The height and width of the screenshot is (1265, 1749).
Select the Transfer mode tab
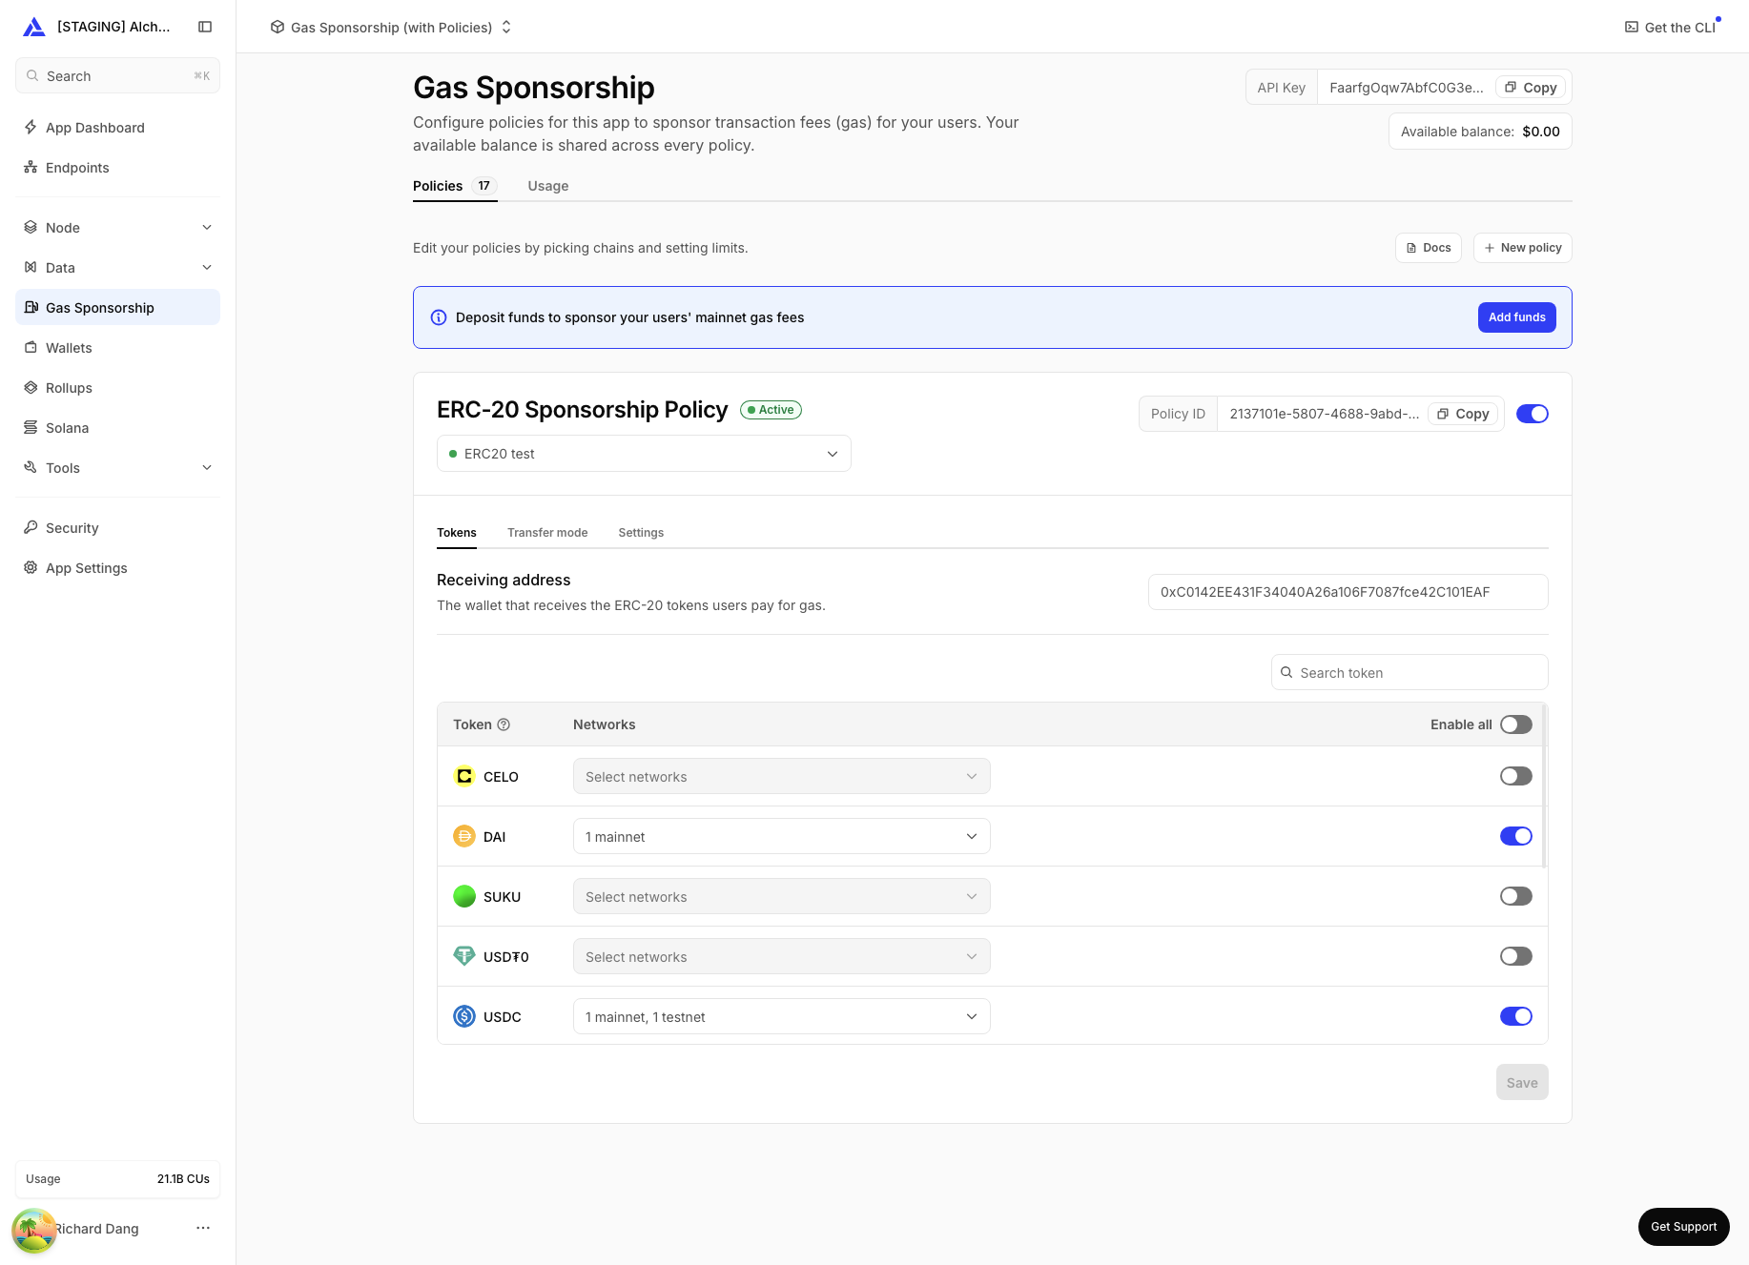547,533
